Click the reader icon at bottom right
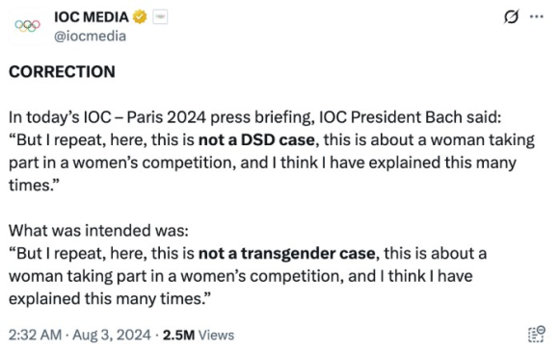The width and height of the screenshot is (559, 351). pos(536,335)
